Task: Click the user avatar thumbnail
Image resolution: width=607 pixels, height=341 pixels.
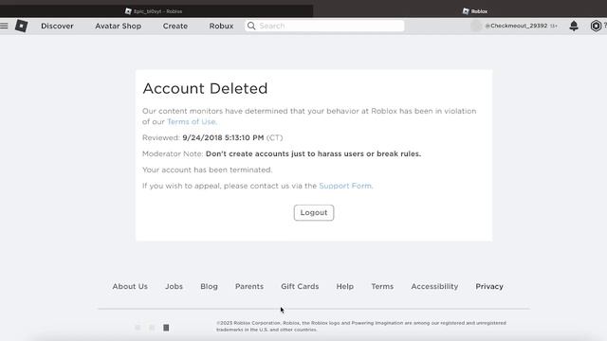Action: [x=476, y=26]
